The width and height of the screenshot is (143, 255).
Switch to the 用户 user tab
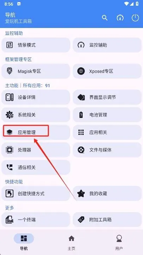click(119, 242)
